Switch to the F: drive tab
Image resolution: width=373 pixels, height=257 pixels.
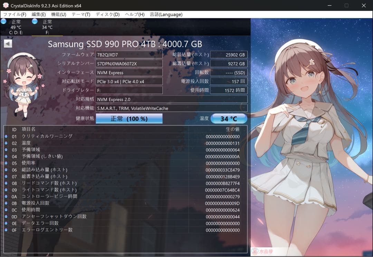pyautogui.click(x=46, y=28)
